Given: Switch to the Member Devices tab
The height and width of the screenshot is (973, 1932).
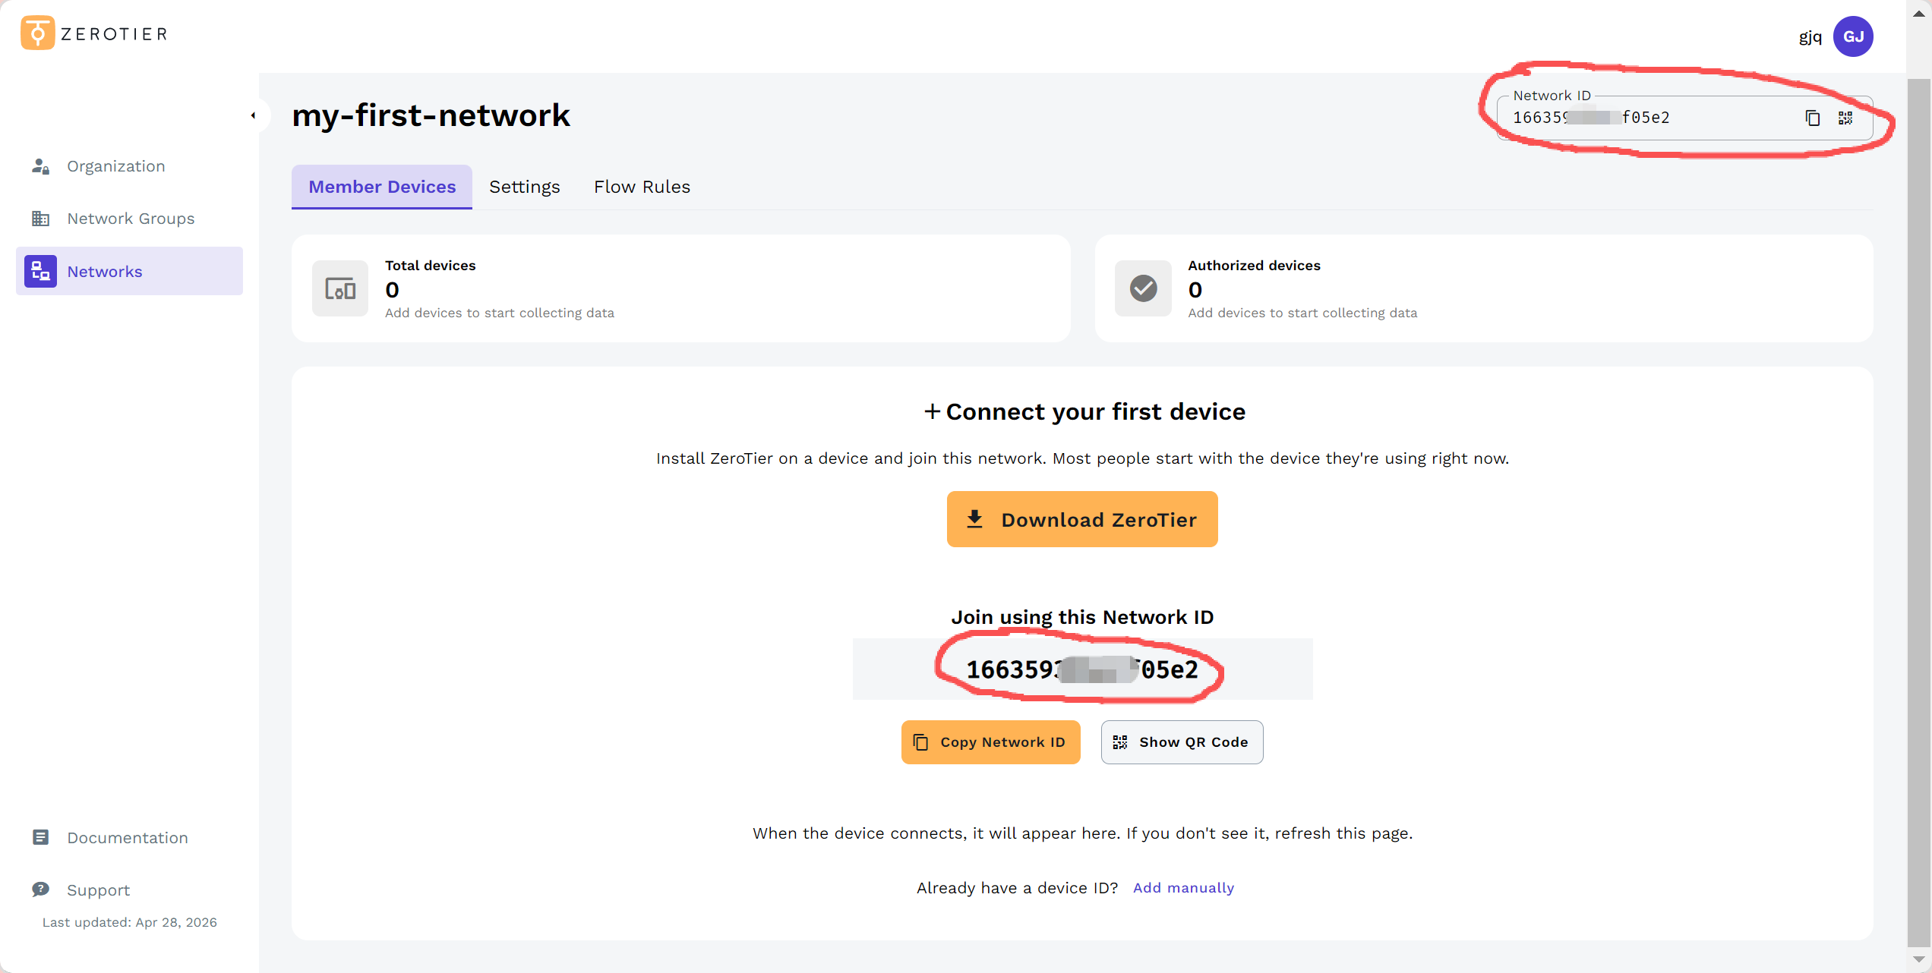Looking at the screenshot, I should tap(382, 187).
